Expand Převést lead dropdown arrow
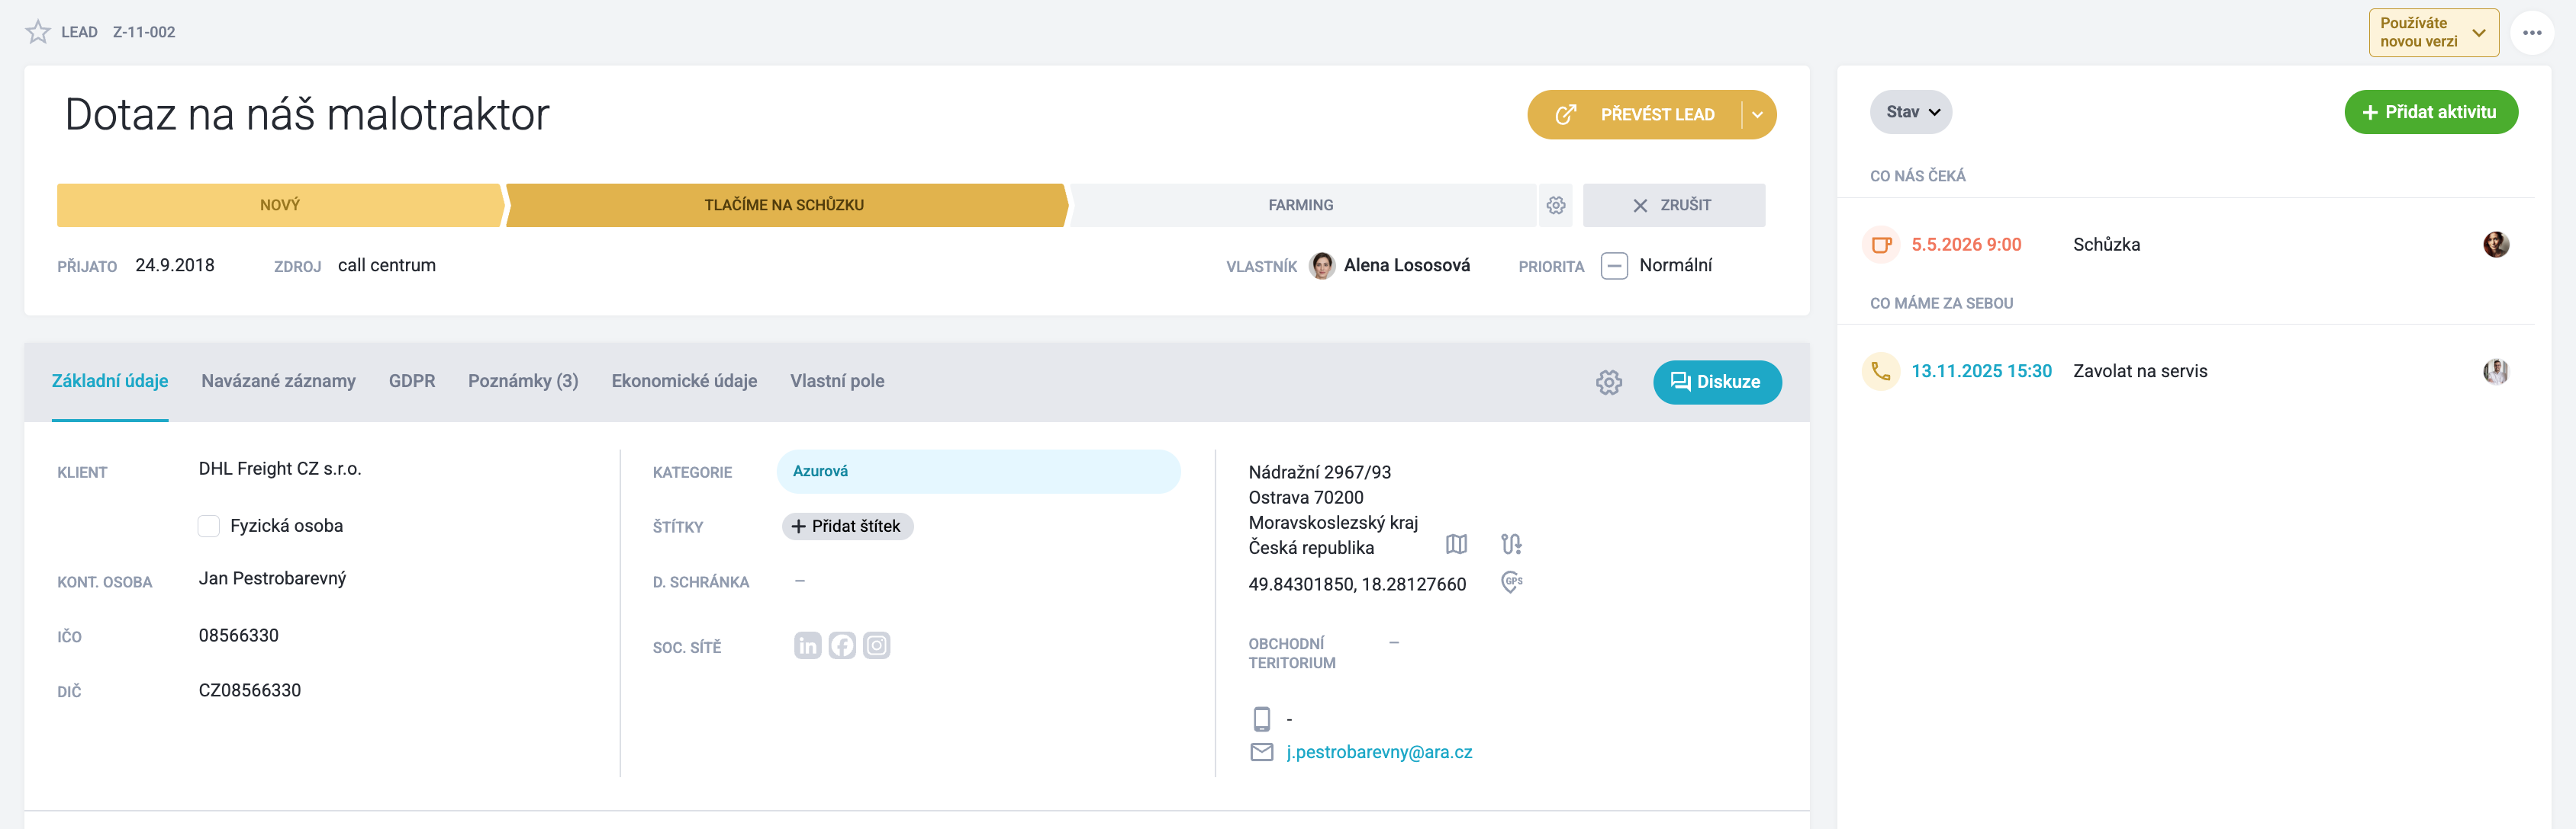Viewport: 2576px width, 829px height. pyautogui.click(x=1757, y=115)
